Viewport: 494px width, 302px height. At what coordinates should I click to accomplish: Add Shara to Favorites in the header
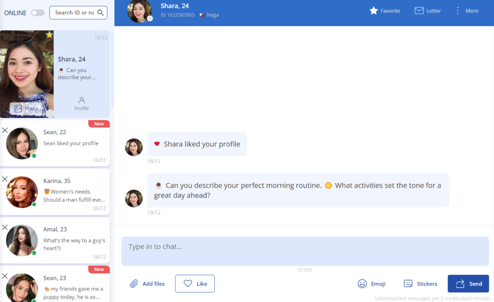[384, 11]
